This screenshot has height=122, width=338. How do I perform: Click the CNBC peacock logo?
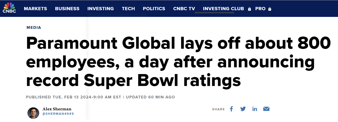pyautogui.click(x=9, y=8)
